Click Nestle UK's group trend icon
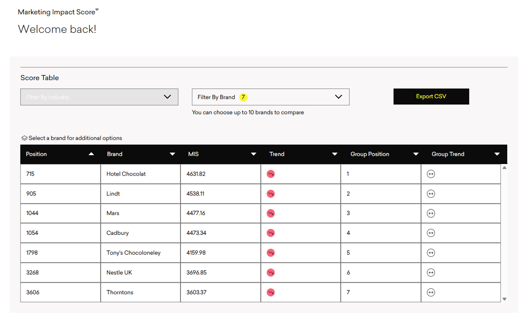The width and height of the screenshot is (525, 320). [431, 272]
